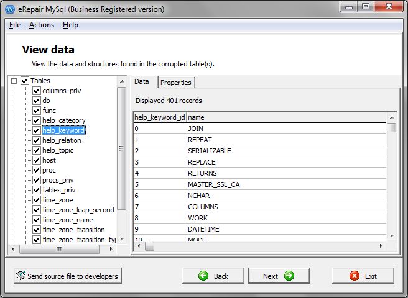Click the data grid vertical scroll thumb
The height and width of the screenshot is (298, 408).
click(x=392, y=127)
